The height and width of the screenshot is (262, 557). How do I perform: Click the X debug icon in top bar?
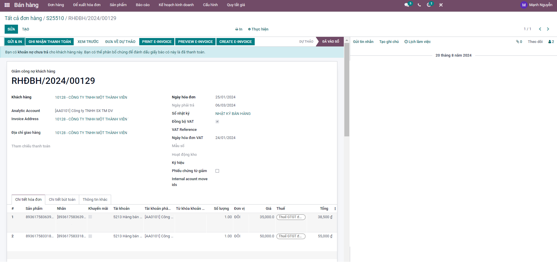[x=441, y=5]
